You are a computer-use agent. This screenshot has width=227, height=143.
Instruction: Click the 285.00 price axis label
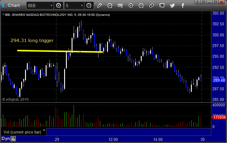point(218,100)
